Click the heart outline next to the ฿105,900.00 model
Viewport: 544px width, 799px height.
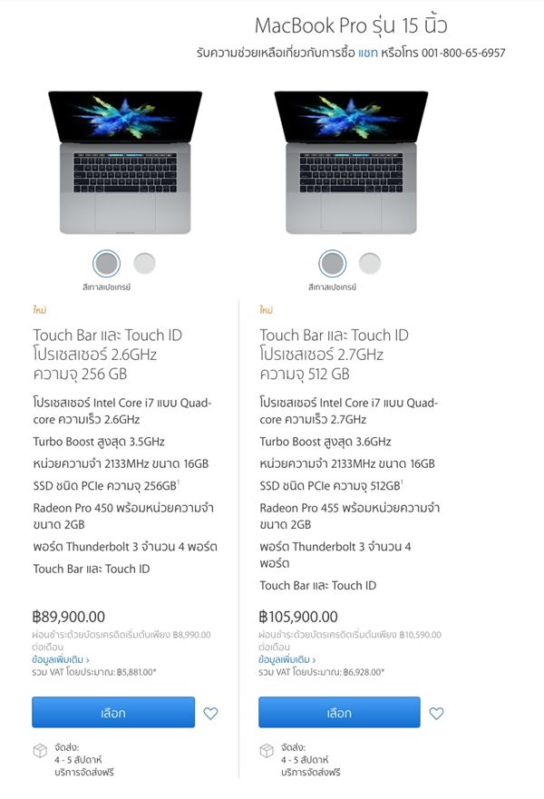pos(438,713)
